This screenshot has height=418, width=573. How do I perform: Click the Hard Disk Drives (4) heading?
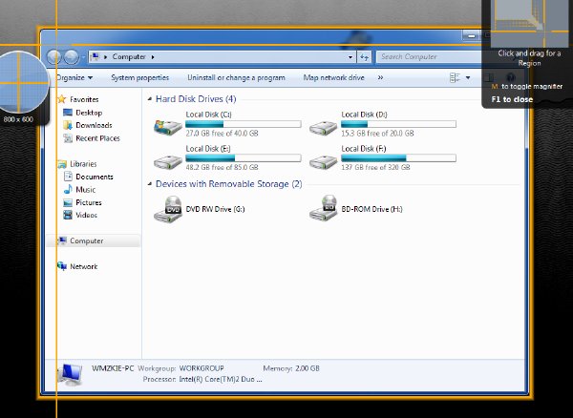pyautogui.click(x=196, y=99)
